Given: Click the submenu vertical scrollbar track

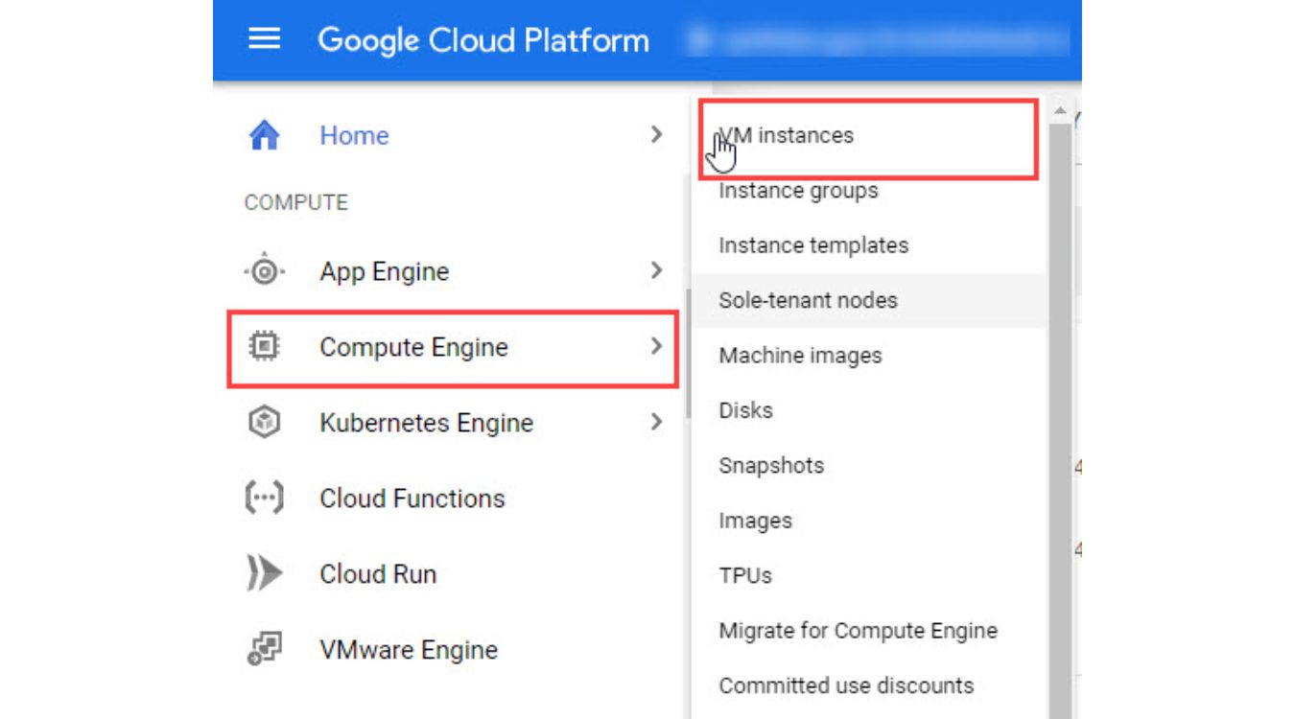Looking at the screenshot, I should pyautogui.click(x=1060, y=422).
